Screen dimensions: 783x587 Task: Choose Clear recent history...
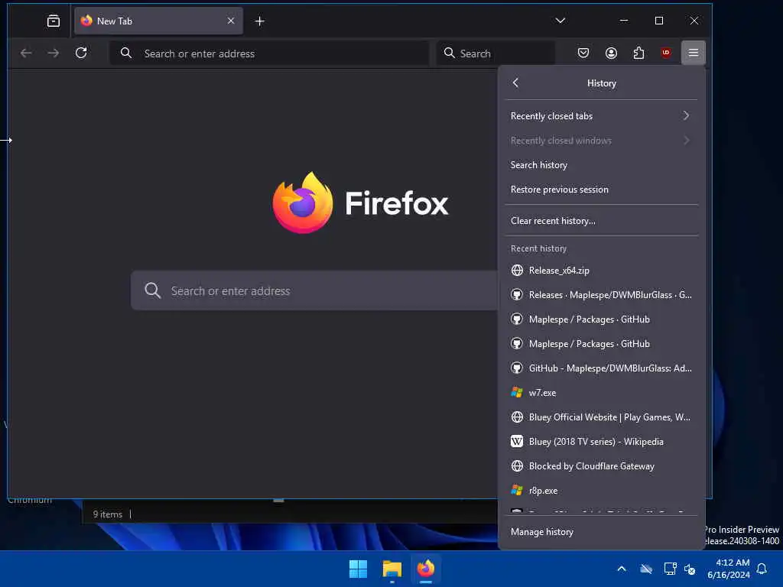pyautogui.click(x=601, y=221)
